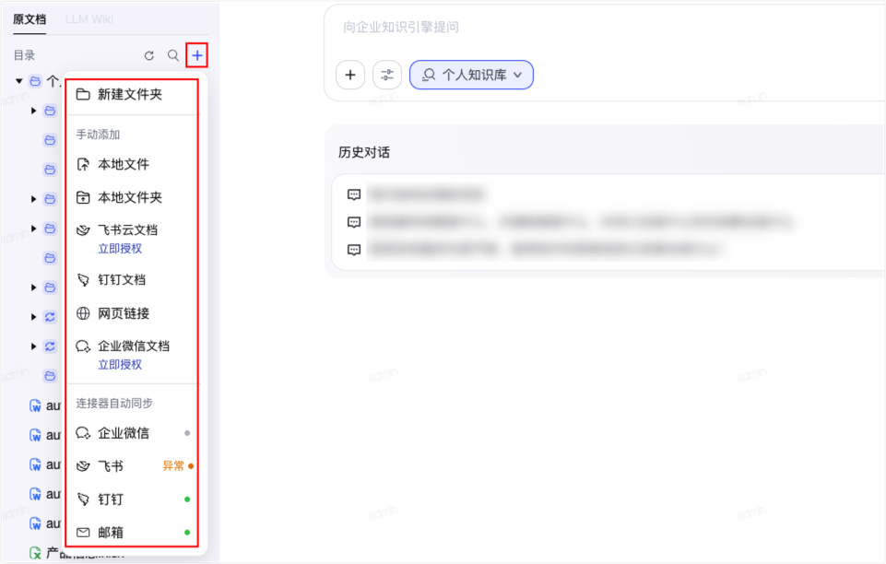
Task: Click 立即授权 link below 企业微信文档
Action: coord(120,365)
